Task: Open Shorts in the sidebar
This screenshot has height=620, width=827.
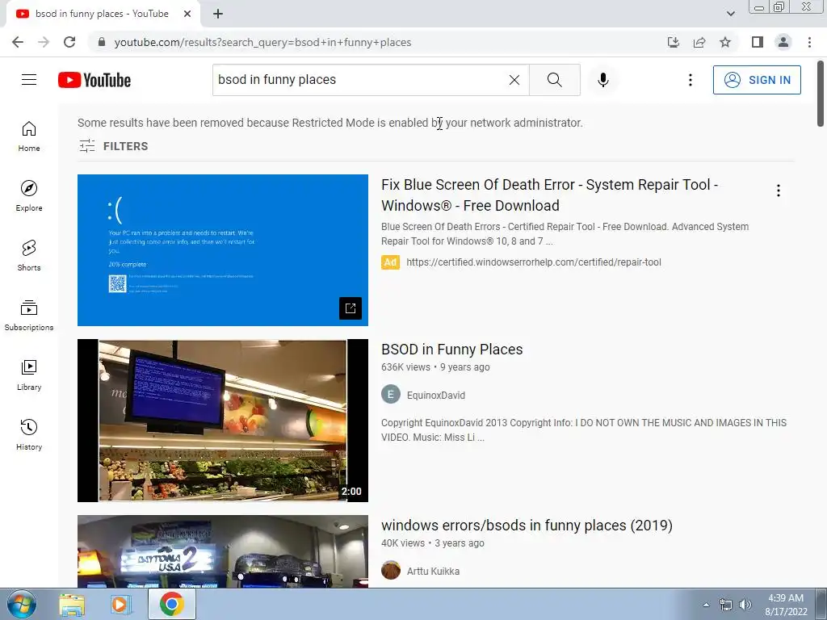Action: [29, 256]
